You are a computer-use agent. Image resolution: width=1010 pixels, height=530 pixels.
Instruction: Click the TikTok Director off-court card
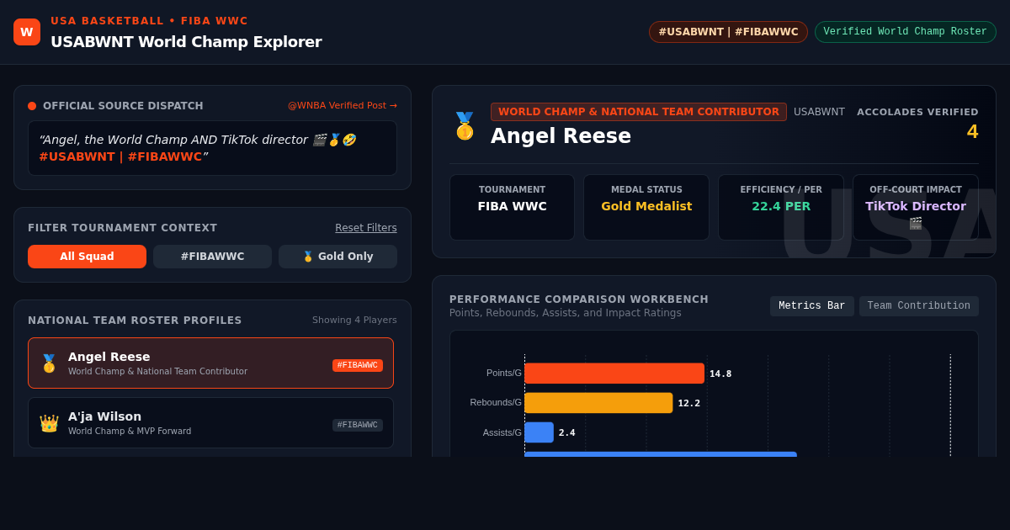tap(916, 207)
